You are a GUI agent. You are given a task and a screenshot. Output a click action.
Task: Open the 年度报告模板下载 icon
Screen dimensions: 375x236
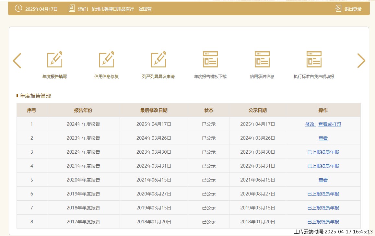point(210,59)
